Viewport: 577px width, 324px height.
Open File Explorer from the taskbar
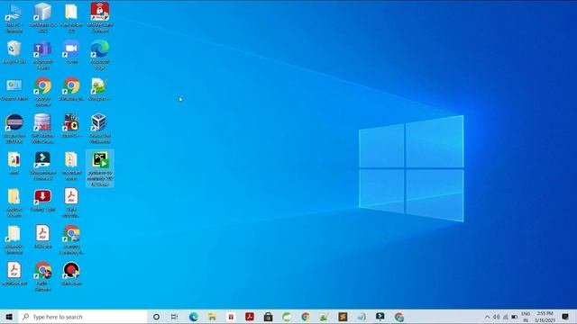212,317
